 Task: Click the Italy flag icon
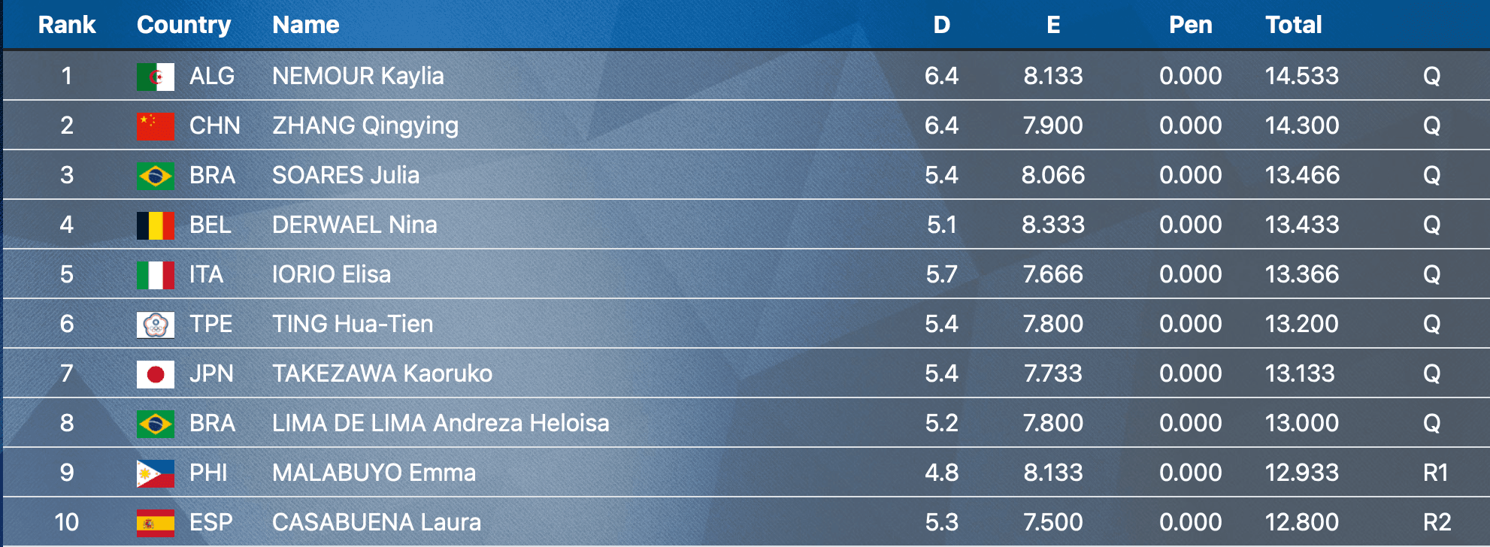point(155,275)
